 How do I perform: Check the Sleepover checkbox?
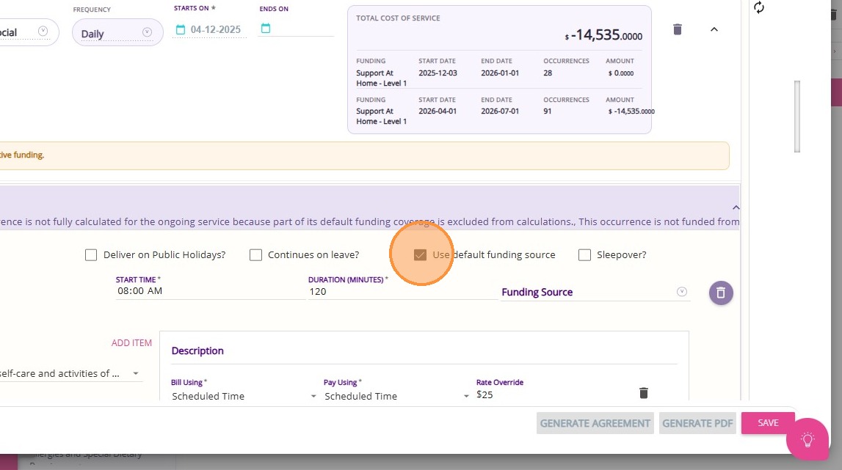pyautogui.click(x=584, y=255)
